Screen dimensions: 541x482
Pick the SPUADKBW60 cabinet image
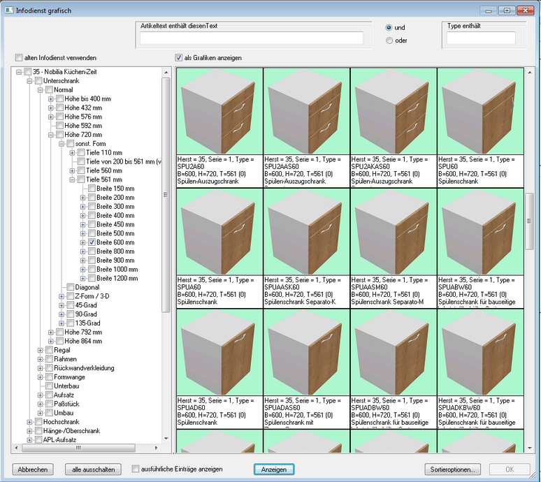(479, 351)
